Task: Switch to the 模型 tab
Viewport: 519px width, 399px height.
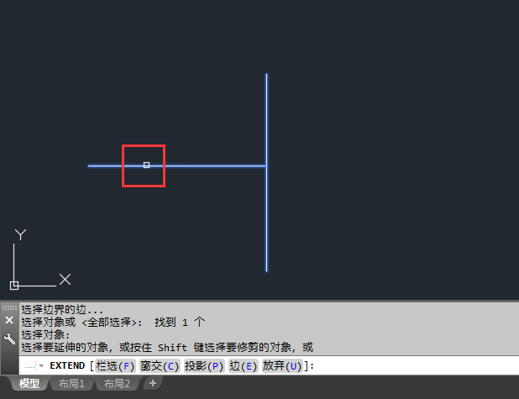Action: pyautogui.click(x=29, y=383)
